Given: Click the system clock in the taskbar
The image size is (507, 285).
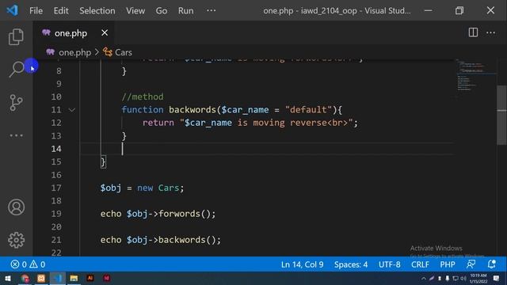Looking at the screenshot, I should (x=478, y=278).
